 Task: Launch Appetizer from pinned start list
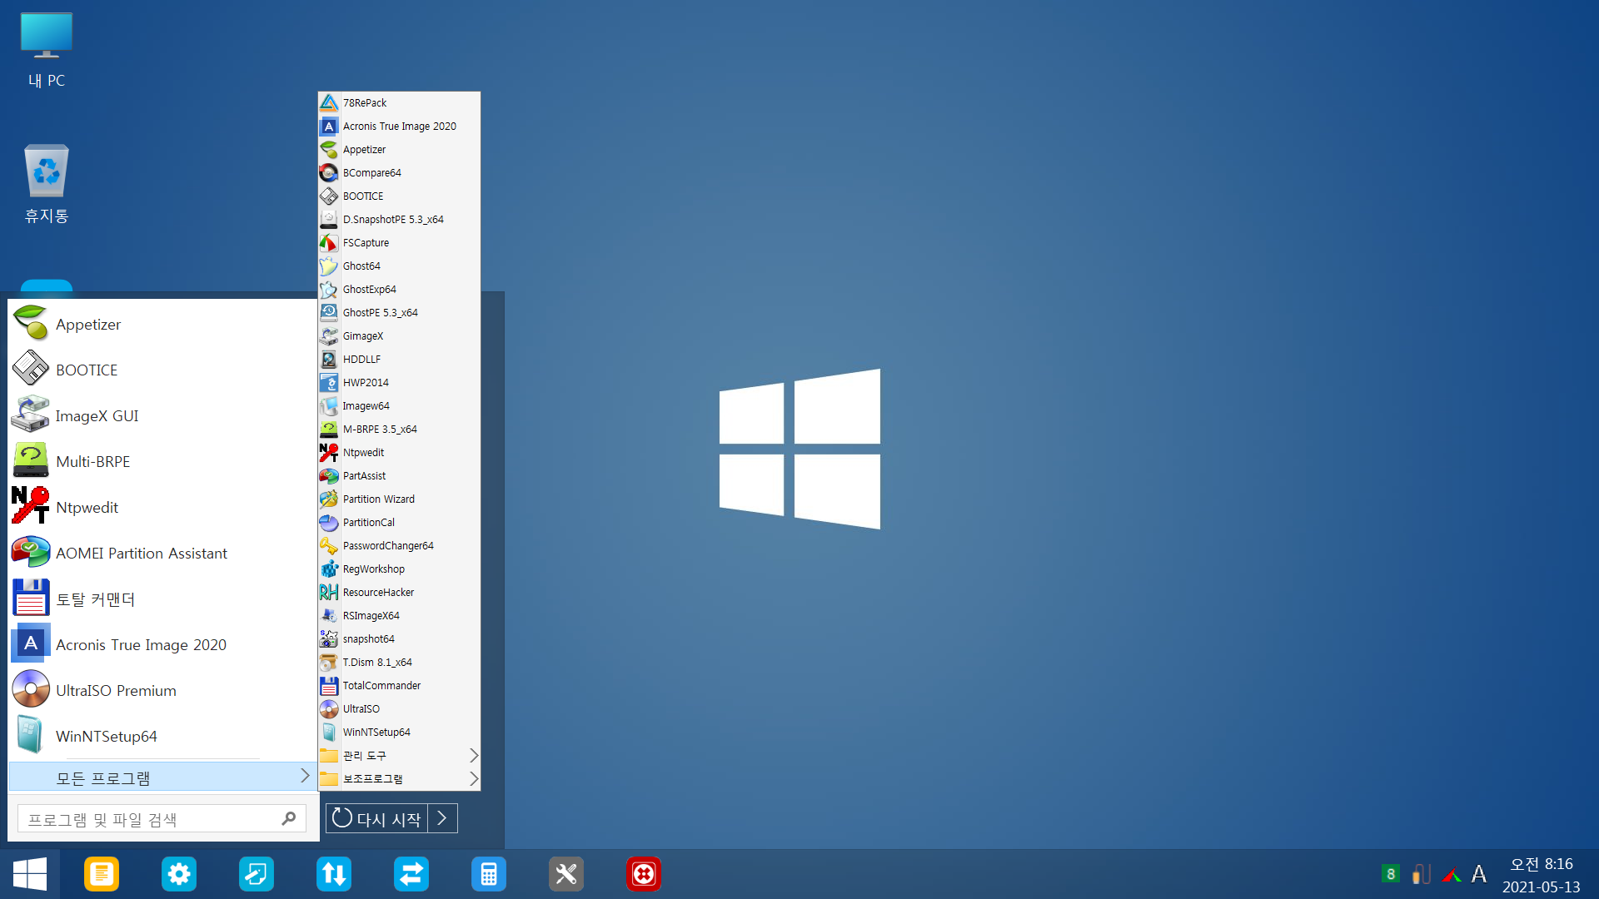162,324
